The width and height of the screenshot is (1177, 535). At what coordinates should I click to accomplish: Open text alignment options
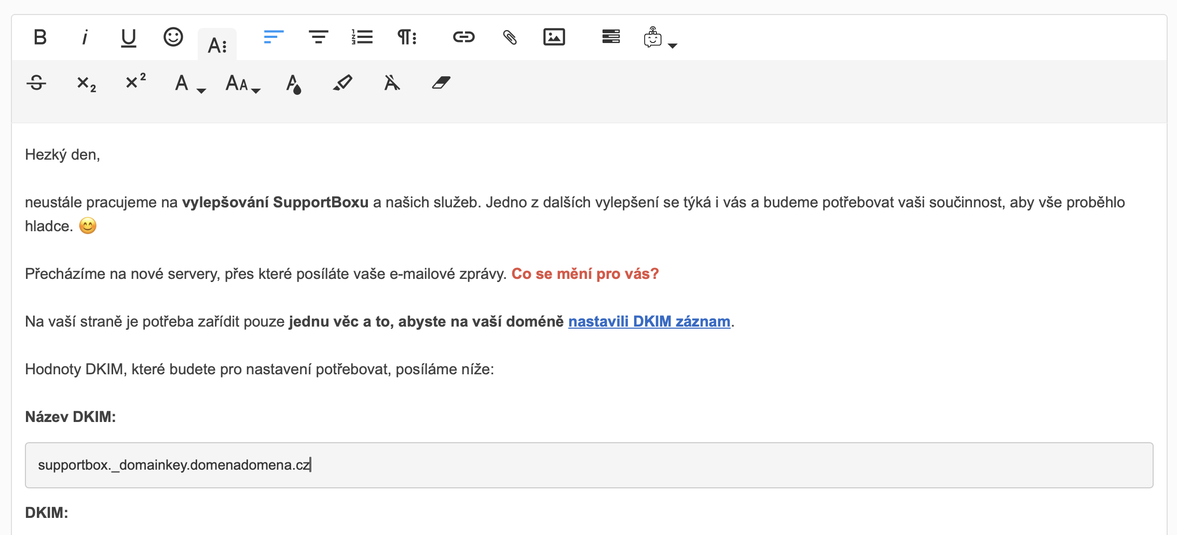click(273, 37)
